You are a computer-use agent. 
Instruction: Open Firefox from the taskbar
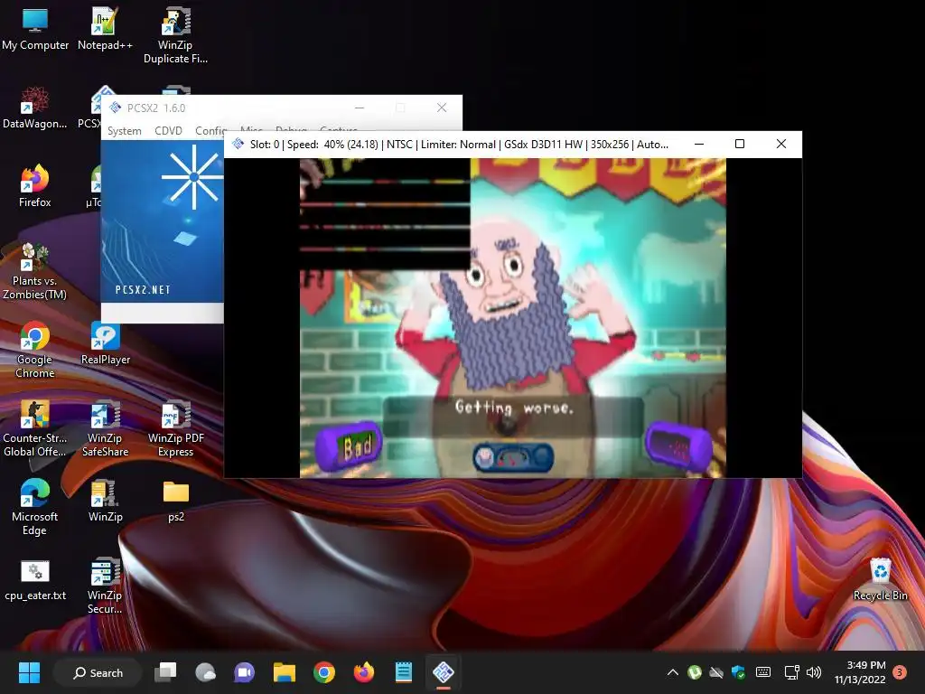point(363,672)
